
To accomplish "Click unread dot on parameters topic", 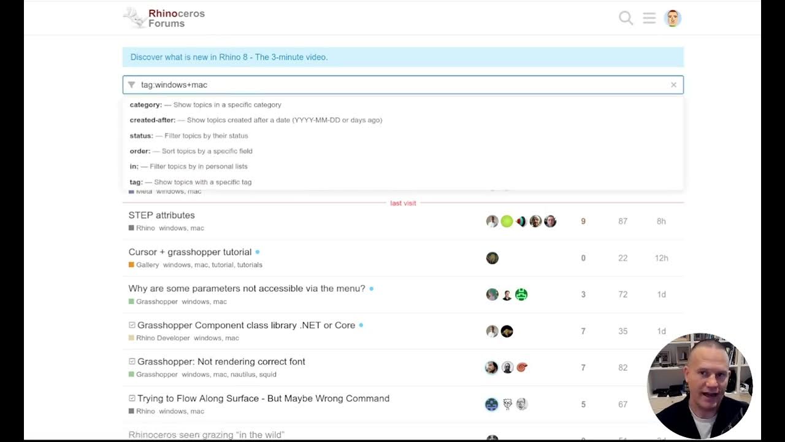I will click(372, 289).
